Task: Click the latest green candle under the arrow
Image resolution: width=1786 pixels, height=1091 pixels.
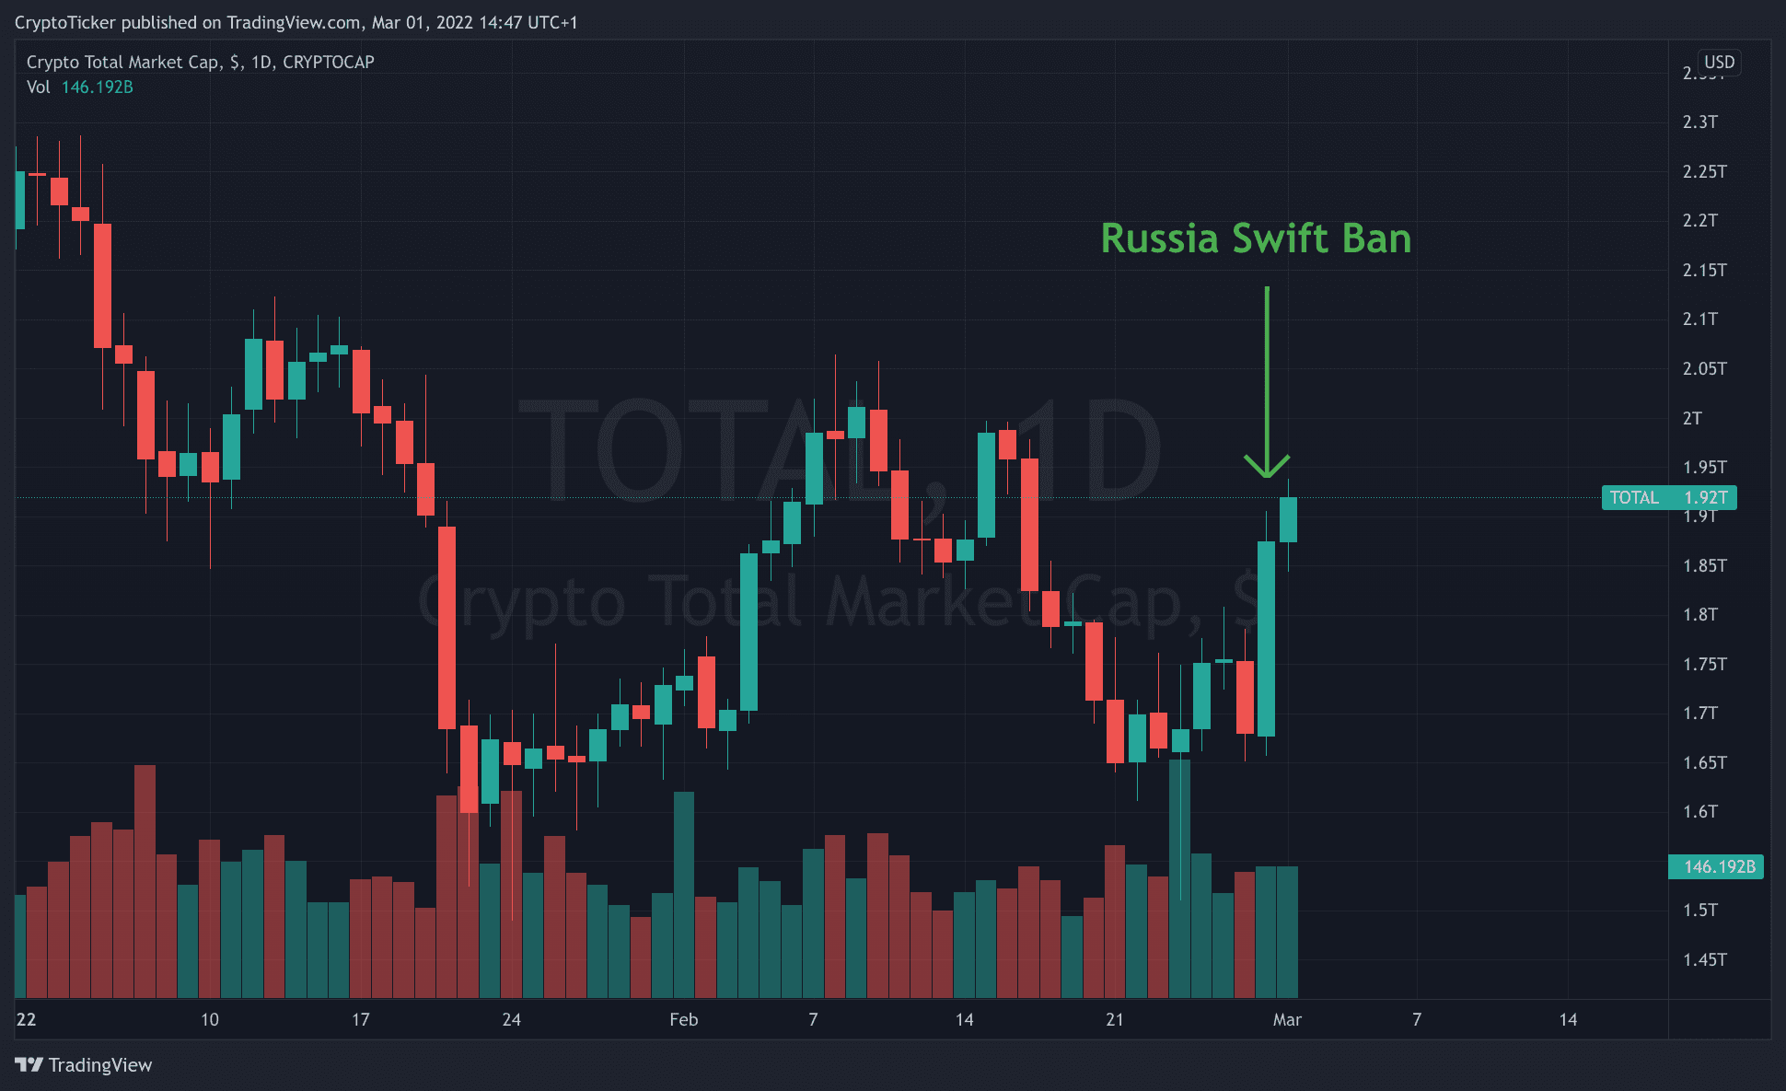Action: pos(1288,520)
